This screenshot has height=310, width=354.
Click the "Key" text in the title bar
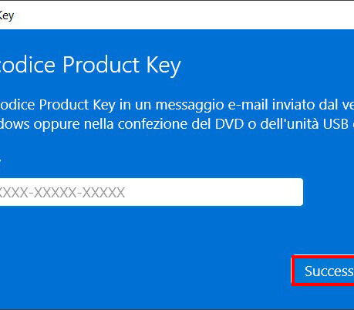click(7, 16)
